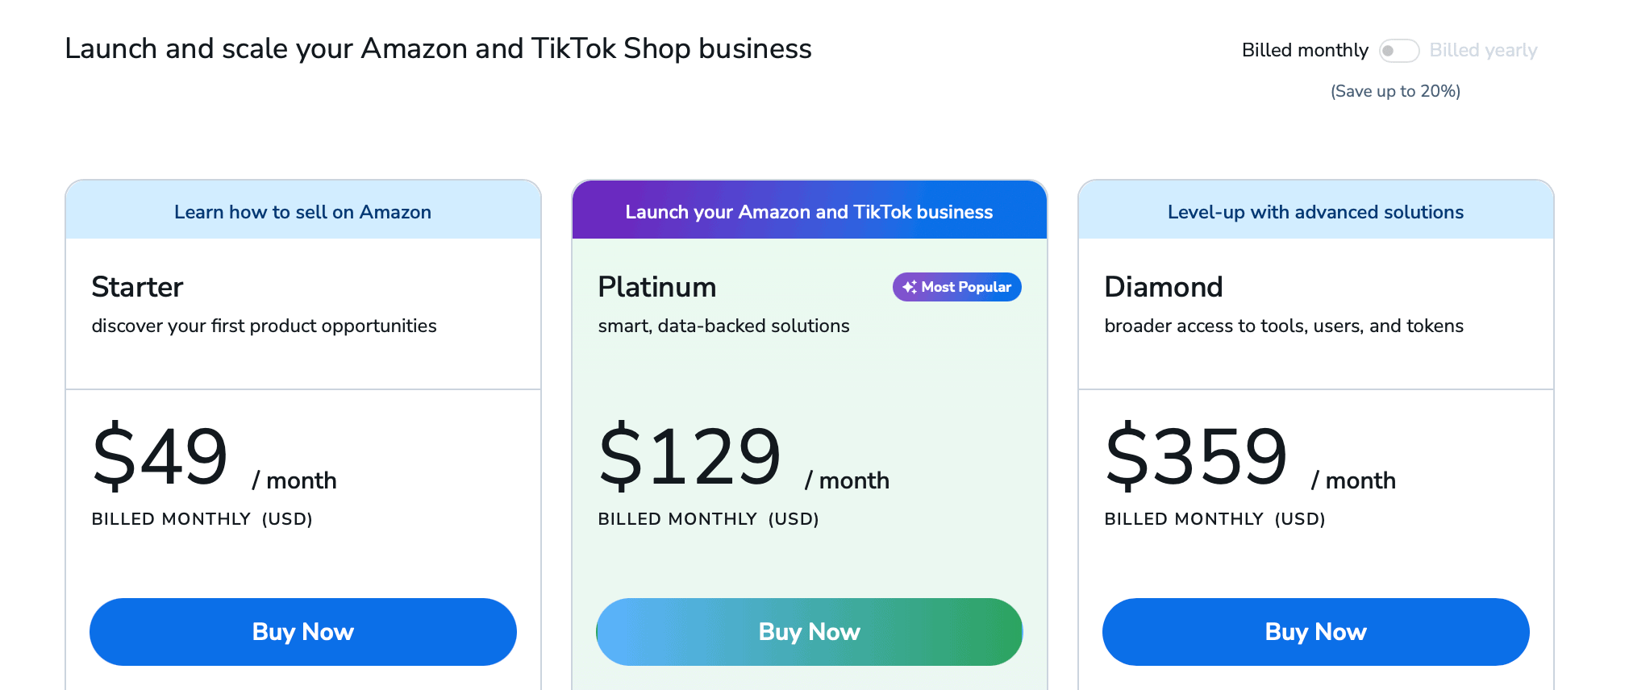Click the Most Popular badge text

(966, 287)
